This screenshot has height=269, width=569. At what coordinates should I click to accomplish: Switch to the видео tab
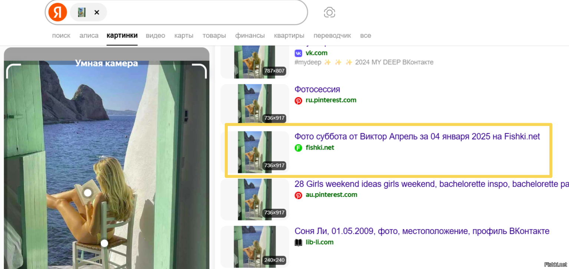[155, 36]
